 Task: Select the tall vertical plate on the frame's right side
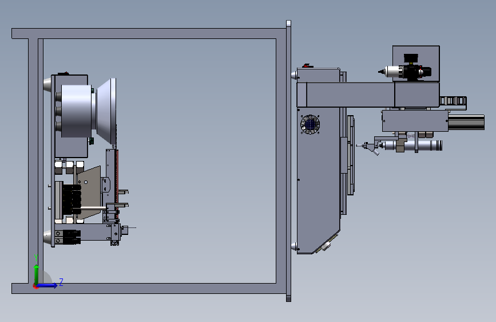click(288, 161)
